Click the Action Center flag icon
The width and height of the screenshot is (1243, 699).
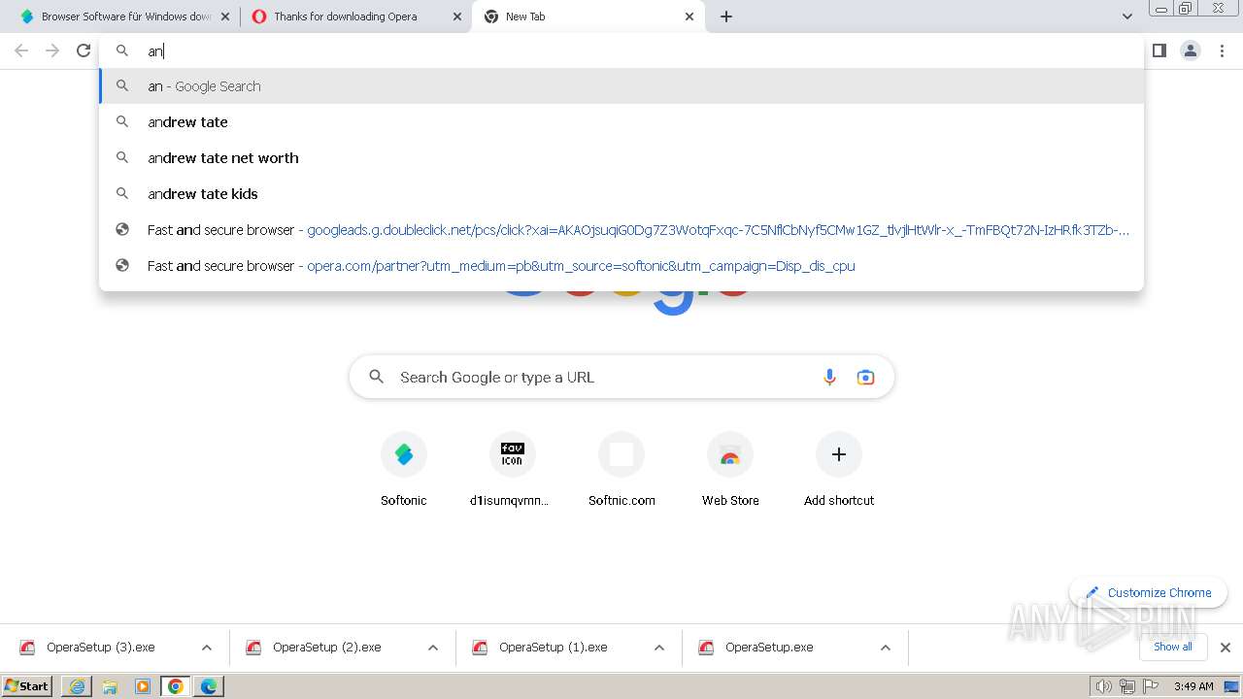tap(1152, 686)
